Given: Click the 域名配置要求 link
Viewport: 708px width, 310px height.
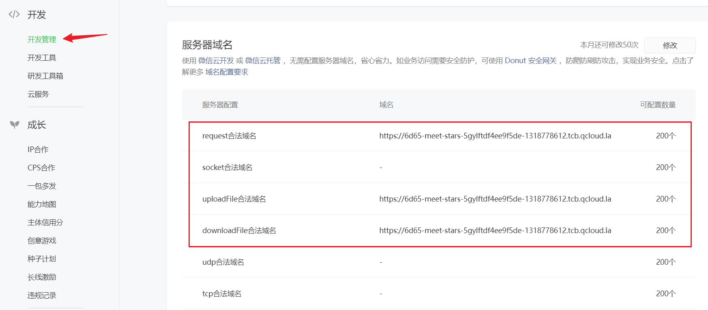Looking at the screenshot, I should [227, 72].
